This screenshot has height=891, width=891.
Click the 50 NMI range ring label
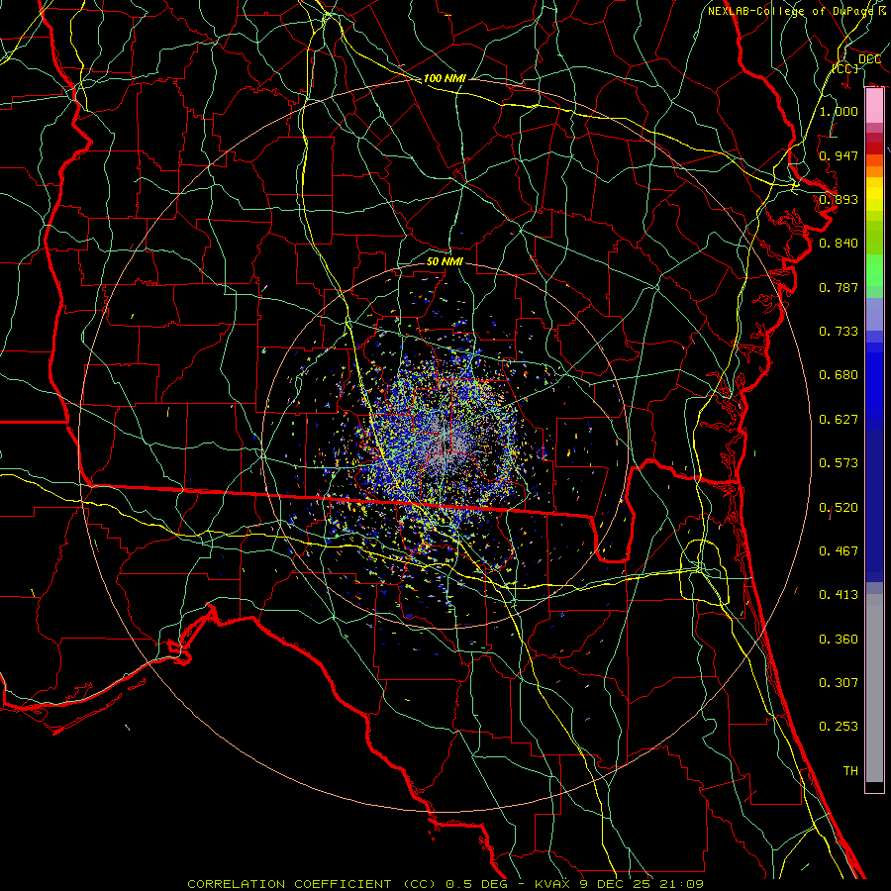(445, 261)
